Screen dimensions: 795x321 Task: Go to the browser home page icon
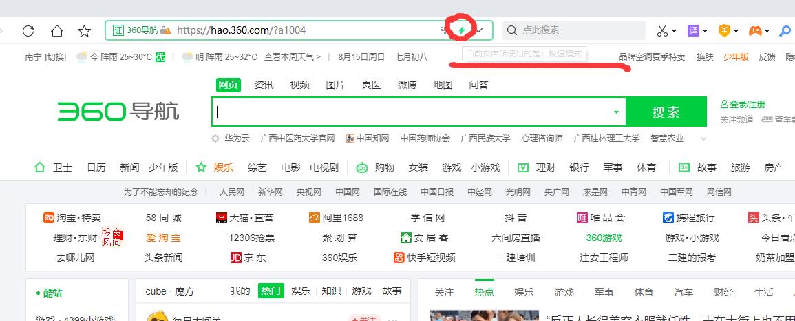(x=57, y=31)
